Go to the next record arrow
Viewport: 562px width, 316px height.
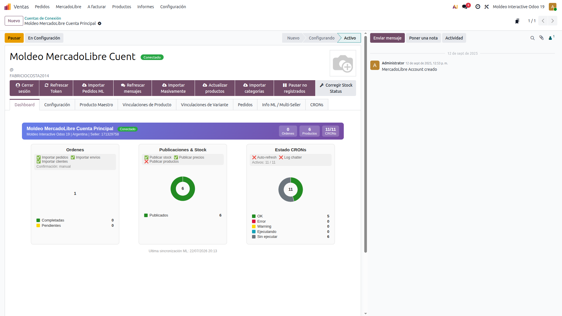point(552,21)
